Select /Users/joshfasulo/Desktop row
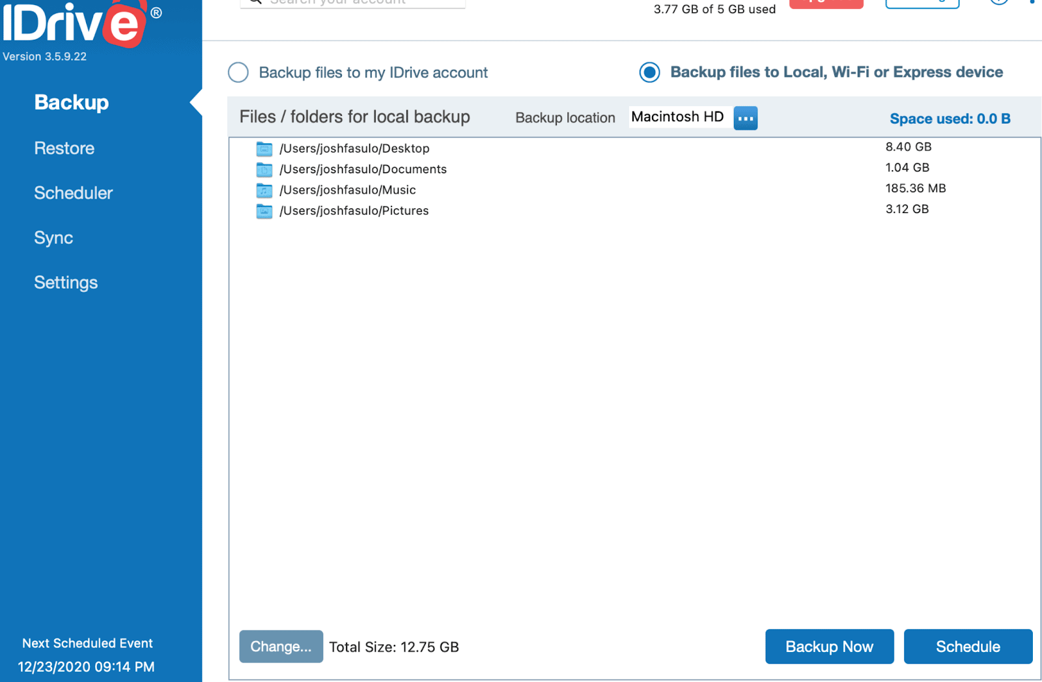1042x682 pixels. coord(634,149)
